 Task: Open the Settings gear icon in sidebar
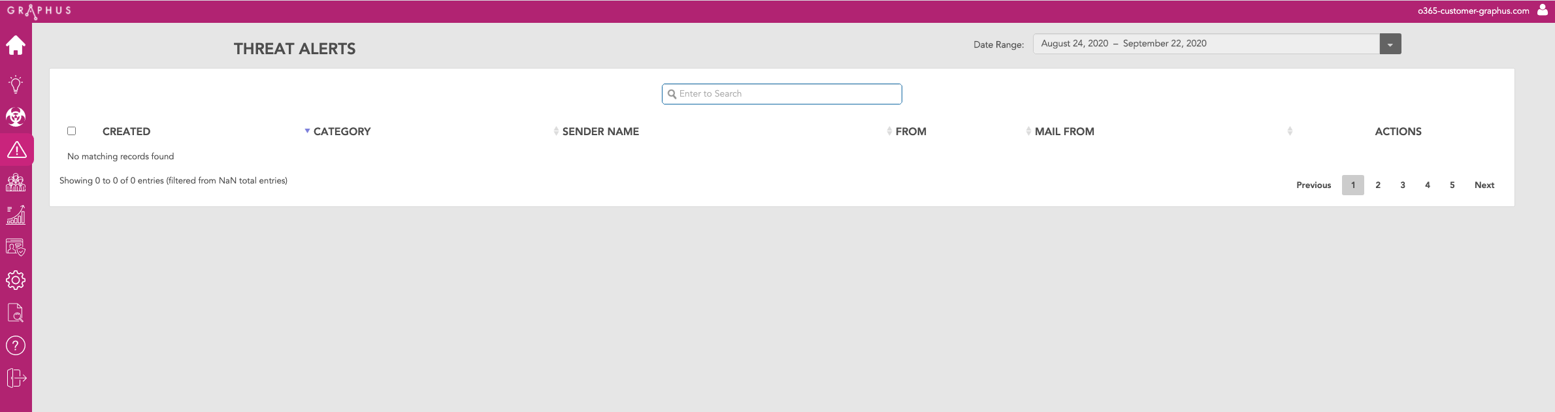point(16,280)
